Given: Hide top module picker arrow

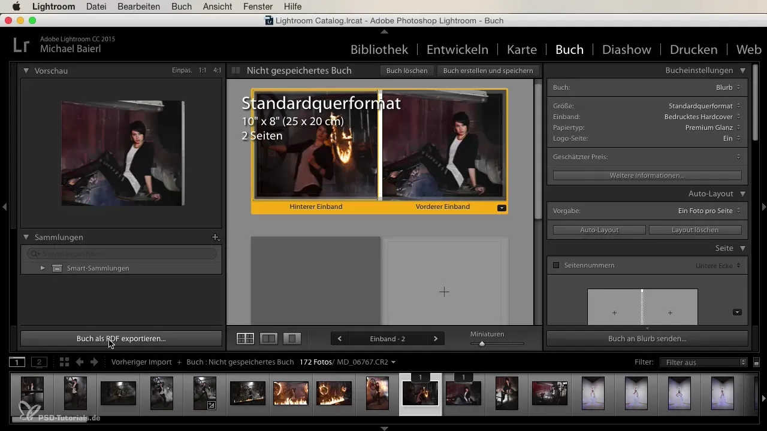Looking at the screenshot, I should [384, 31].
